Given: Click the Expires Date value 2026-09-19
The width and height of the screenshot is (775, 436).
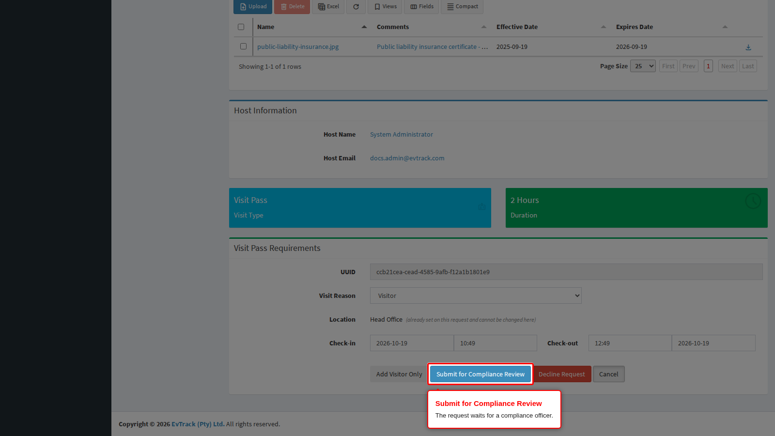Looking at the screenshot, I should point(632,47).
